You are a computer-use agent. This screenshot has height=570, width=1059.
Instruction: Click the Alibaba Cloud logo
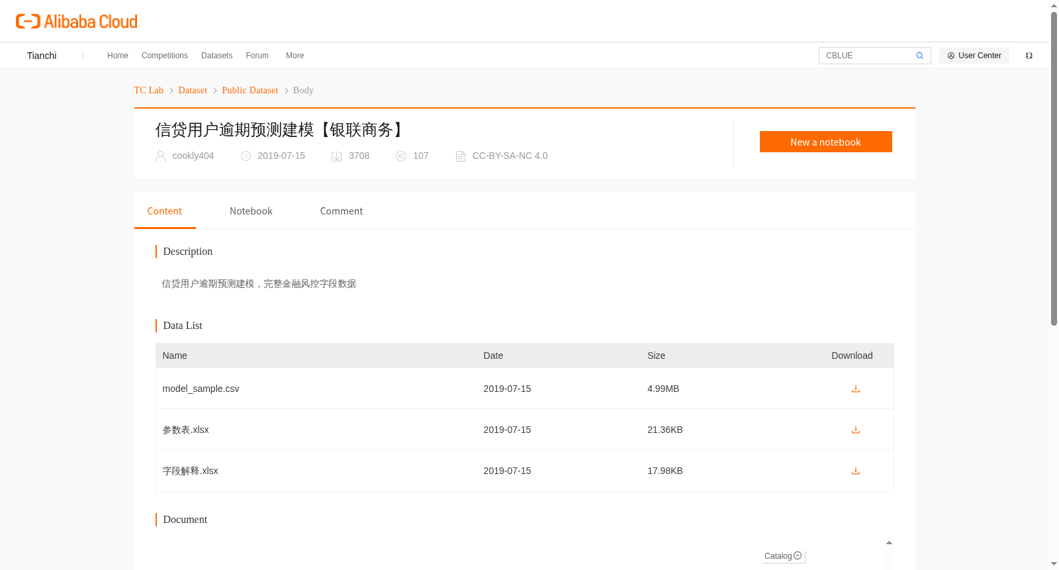(77, 22)
